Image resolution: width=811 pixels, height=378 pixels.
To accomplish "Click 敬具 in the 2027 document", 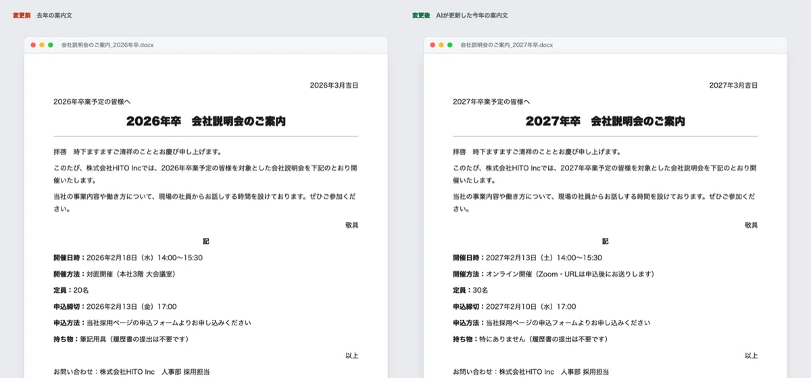I will point(751,225).
